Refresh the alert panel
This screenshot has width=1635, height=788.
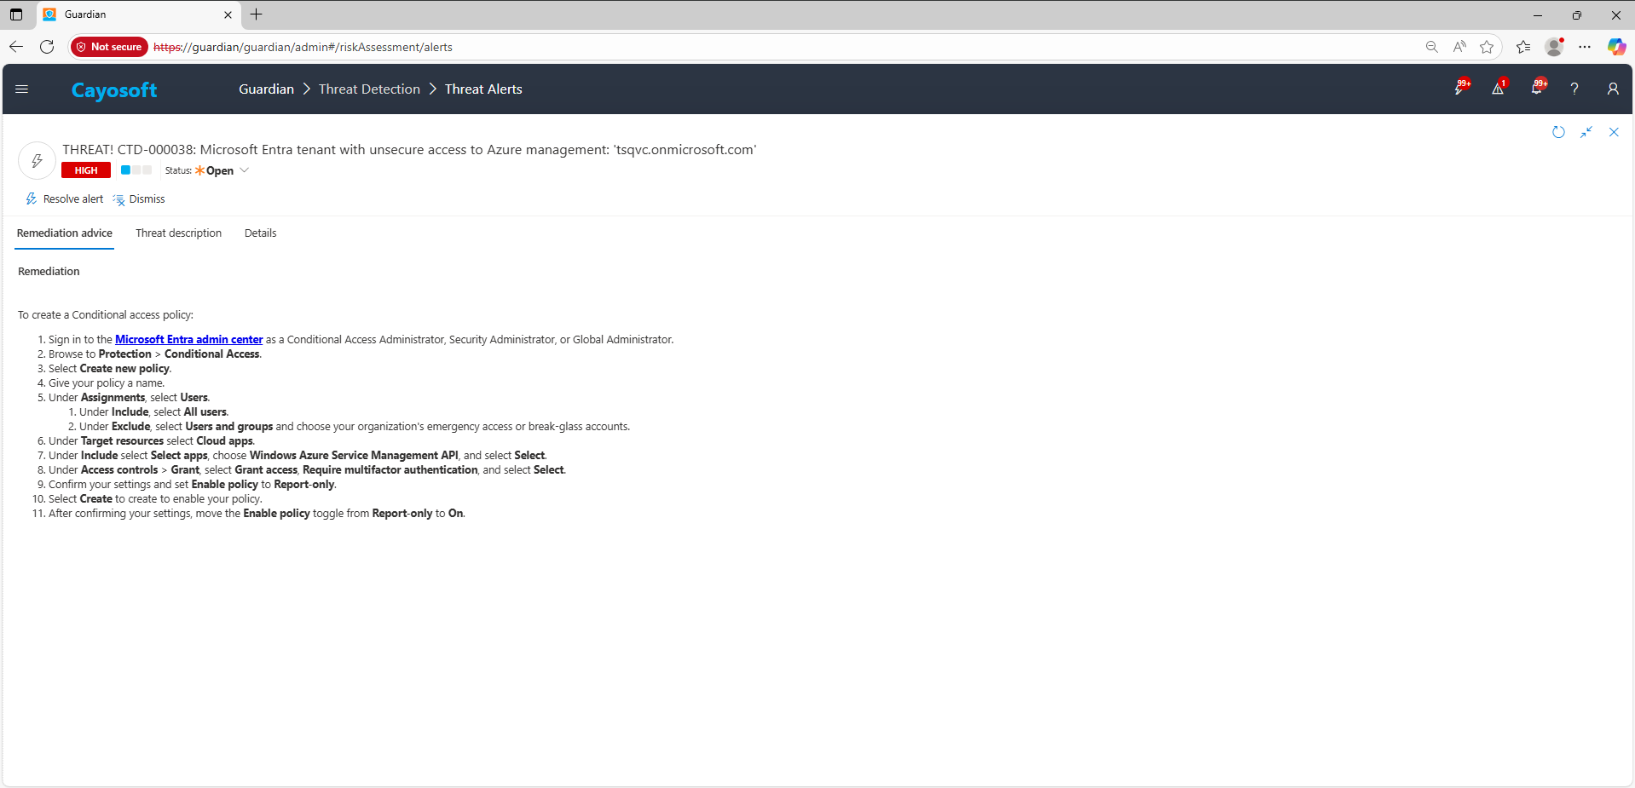pyautogui.click(x=1558, y=132)
